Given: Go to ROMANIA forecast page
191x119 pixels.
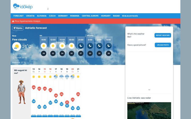Looking at the screenshot, I should pos(75,16).
